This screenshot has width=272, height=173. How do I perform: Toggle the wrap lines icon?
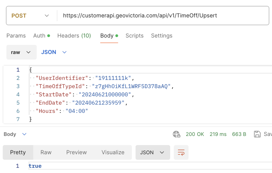(x=181, y=152)
